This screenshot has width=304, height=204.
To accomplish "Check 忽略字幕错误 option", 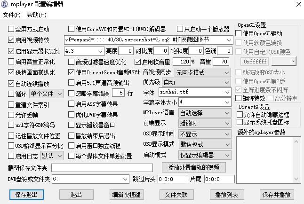I will (x=71, y=94).
